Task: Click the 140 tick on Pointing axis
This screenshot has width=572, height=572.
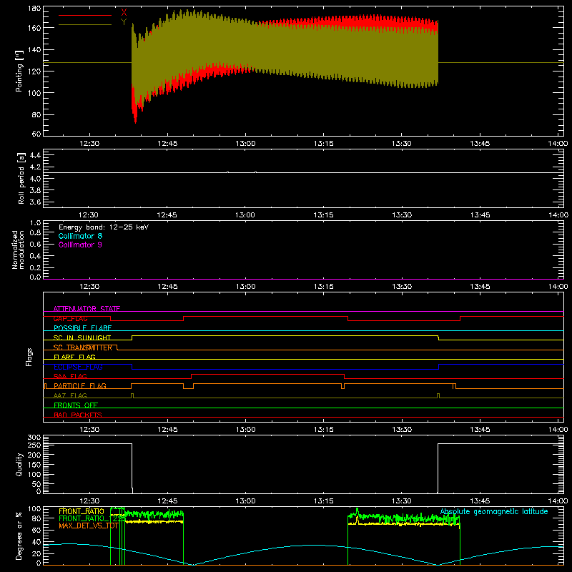Action: 34,49
